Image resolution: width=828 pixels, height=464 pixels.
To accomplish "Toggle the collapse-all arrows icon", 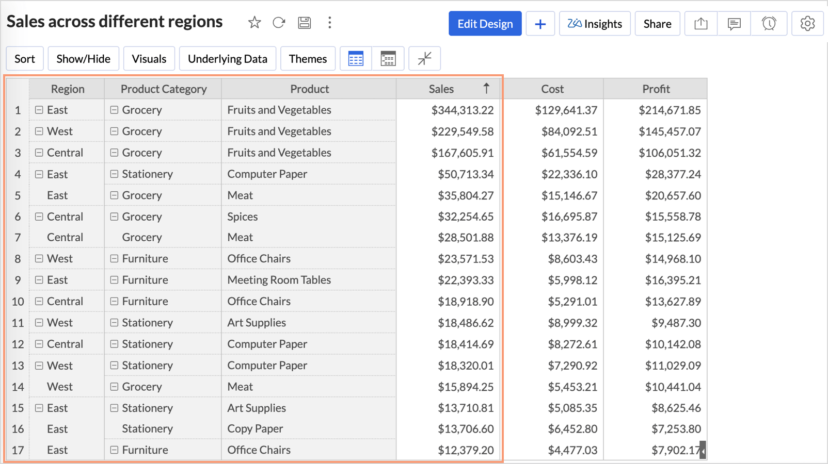I will pos(424,59).
